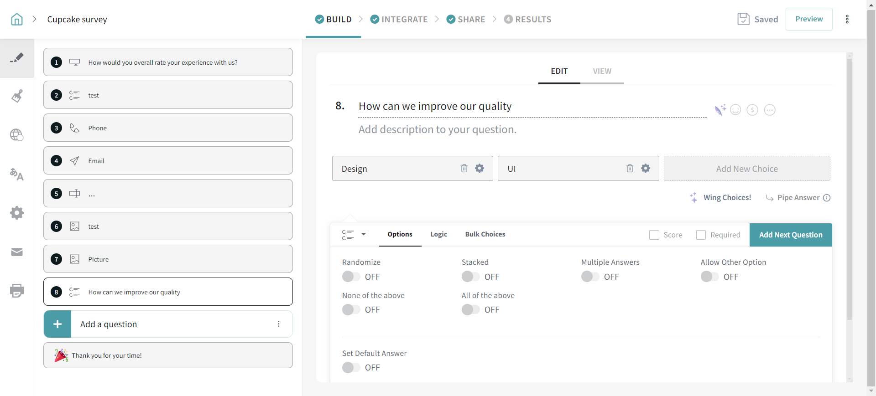
Task: Toggle the Randomize switch
Action: [x=351, y=277]
